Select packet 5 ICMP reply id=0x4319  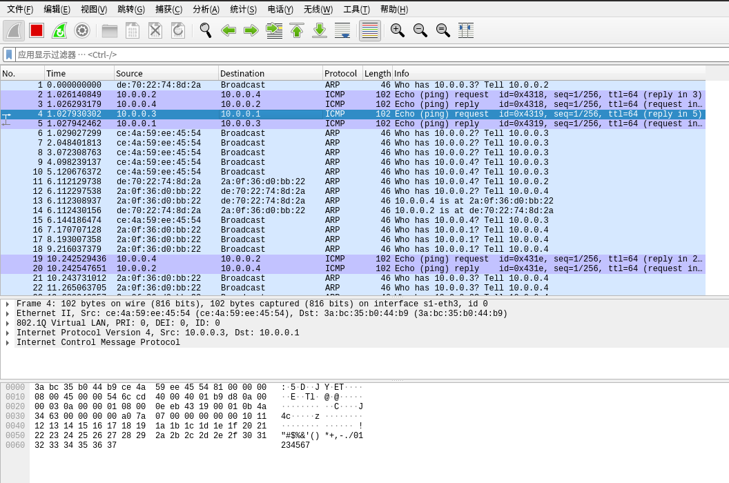353,124
